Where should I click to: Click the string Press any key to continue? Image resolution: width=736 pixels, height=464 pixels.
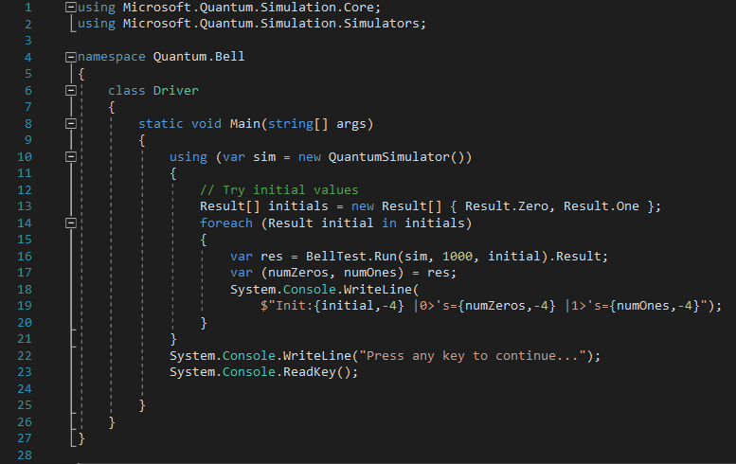[x=473, y=356]
